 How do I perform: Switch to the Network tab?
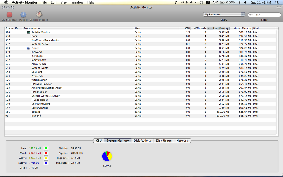(x=182, y=140)
